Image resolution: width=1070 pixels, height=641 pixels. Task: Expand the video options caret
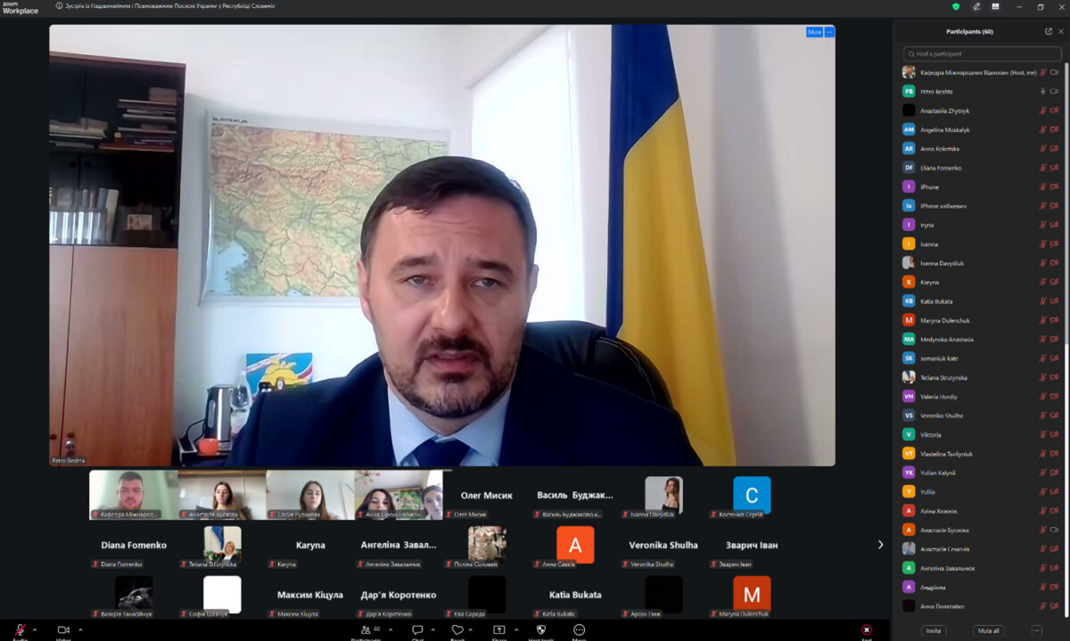(80, 630)
